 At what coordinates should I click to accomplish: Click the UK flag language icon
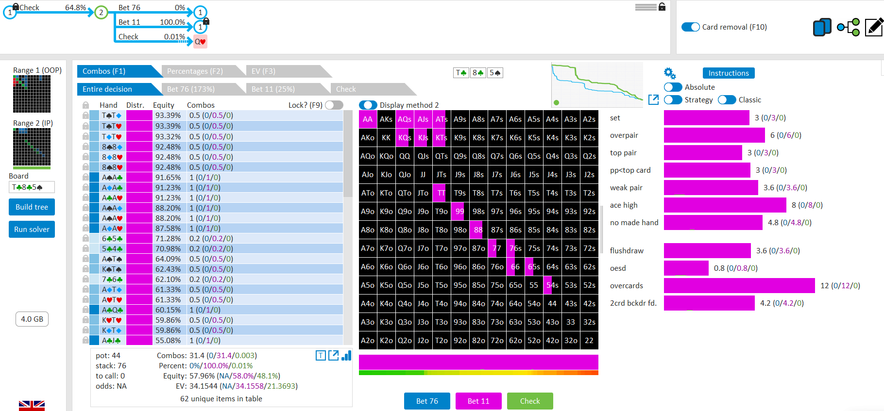click(32, 406)
